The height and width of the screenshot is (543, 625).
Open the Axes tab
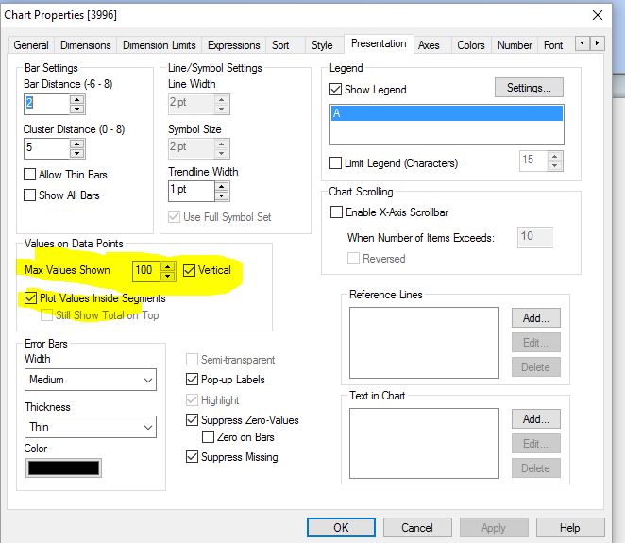pos(429,45)
